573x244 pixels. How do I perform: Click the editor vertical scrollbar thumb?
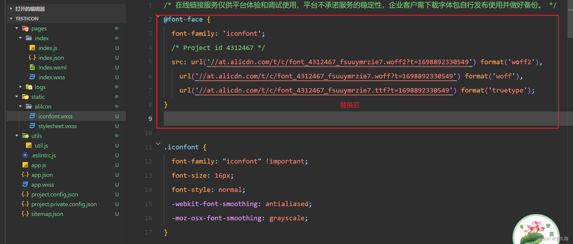click(x=570, y=24)
